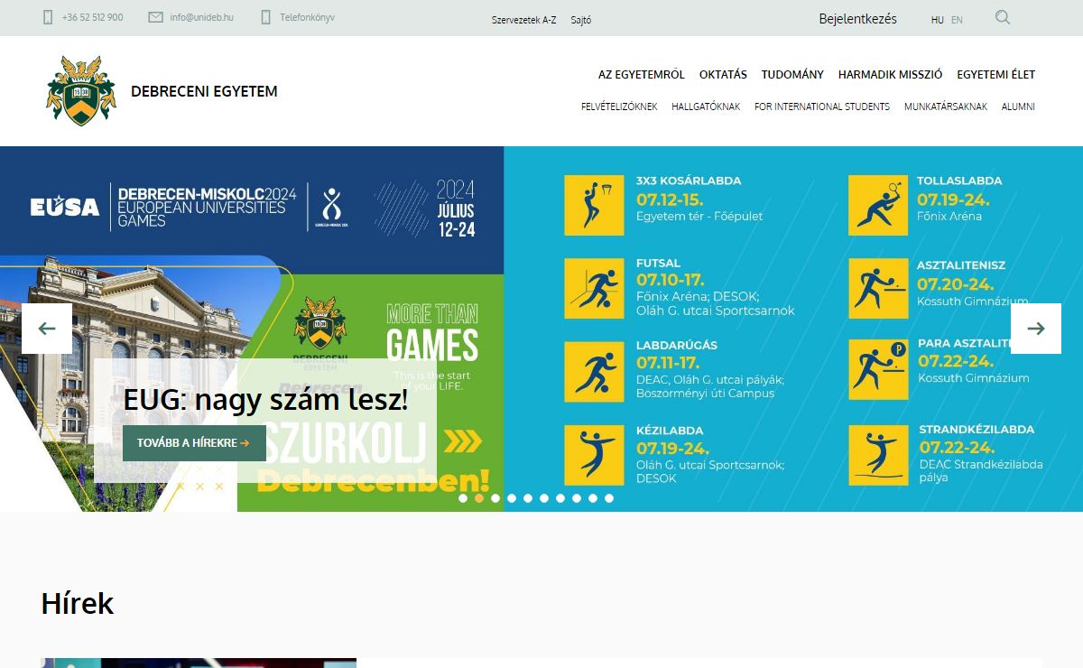Click the envelope icon beside info@unideb.hu
Viewport: 1083px width, 668px height.
click(155, 17)
